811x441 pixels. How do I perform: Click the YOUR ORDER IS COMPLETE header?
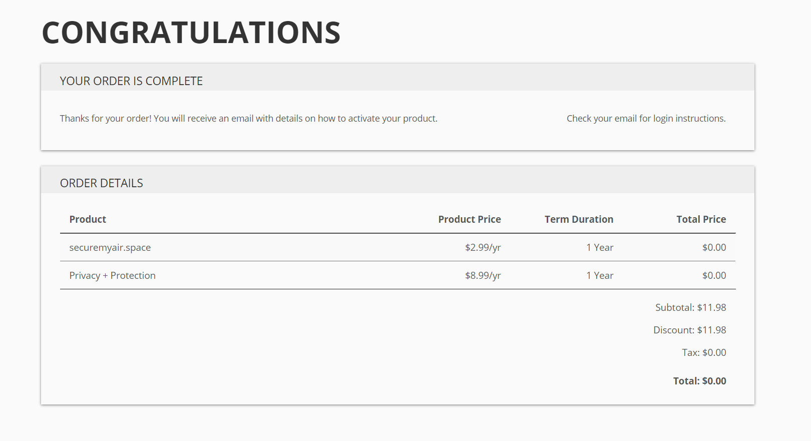(x=131, y=81)
